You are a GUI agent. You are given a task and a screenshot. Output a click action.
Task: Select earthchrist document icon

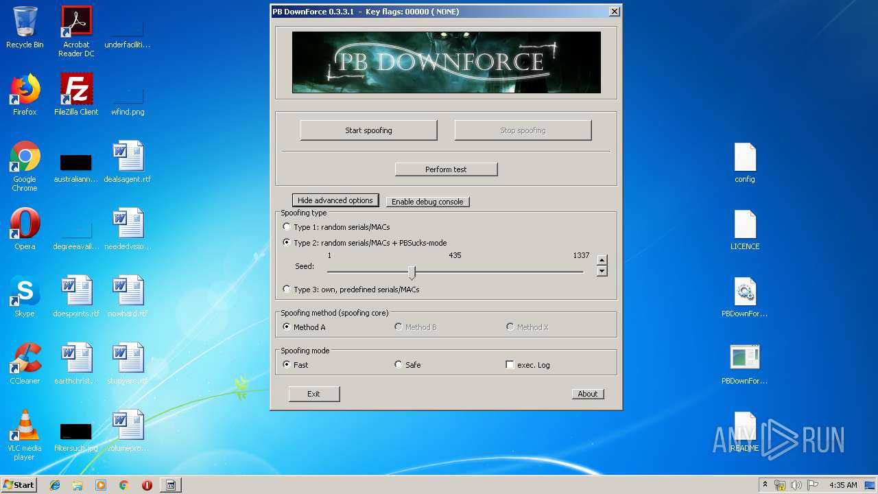tap(76, 364)
